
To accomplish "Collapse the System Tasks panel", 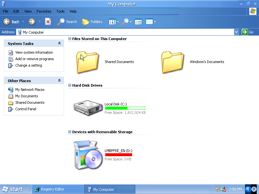I will 59,43.
